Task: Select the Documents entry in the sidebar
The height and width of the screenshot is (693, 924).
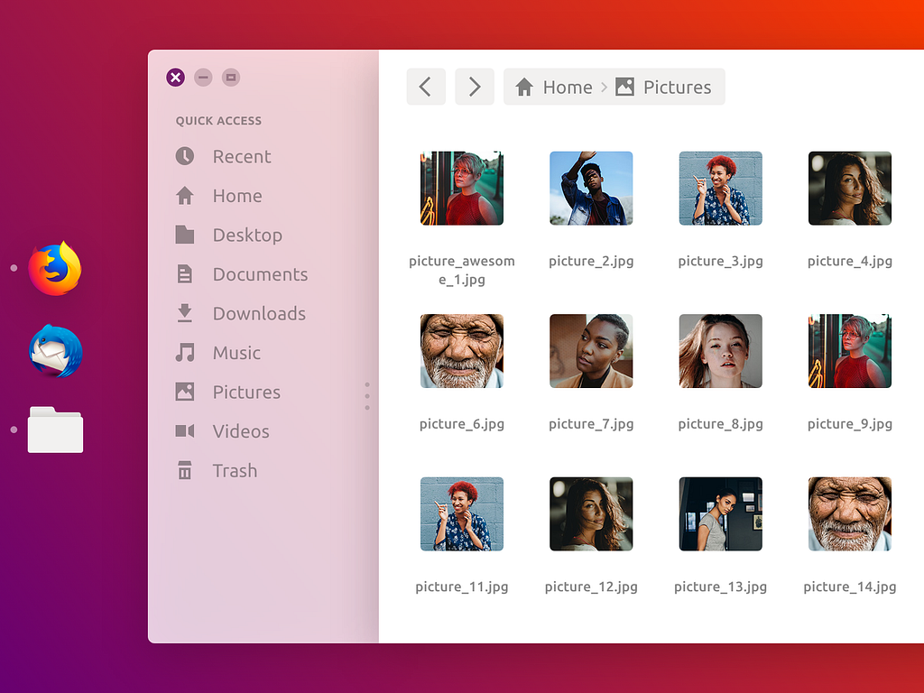Action: pos(260,274)
